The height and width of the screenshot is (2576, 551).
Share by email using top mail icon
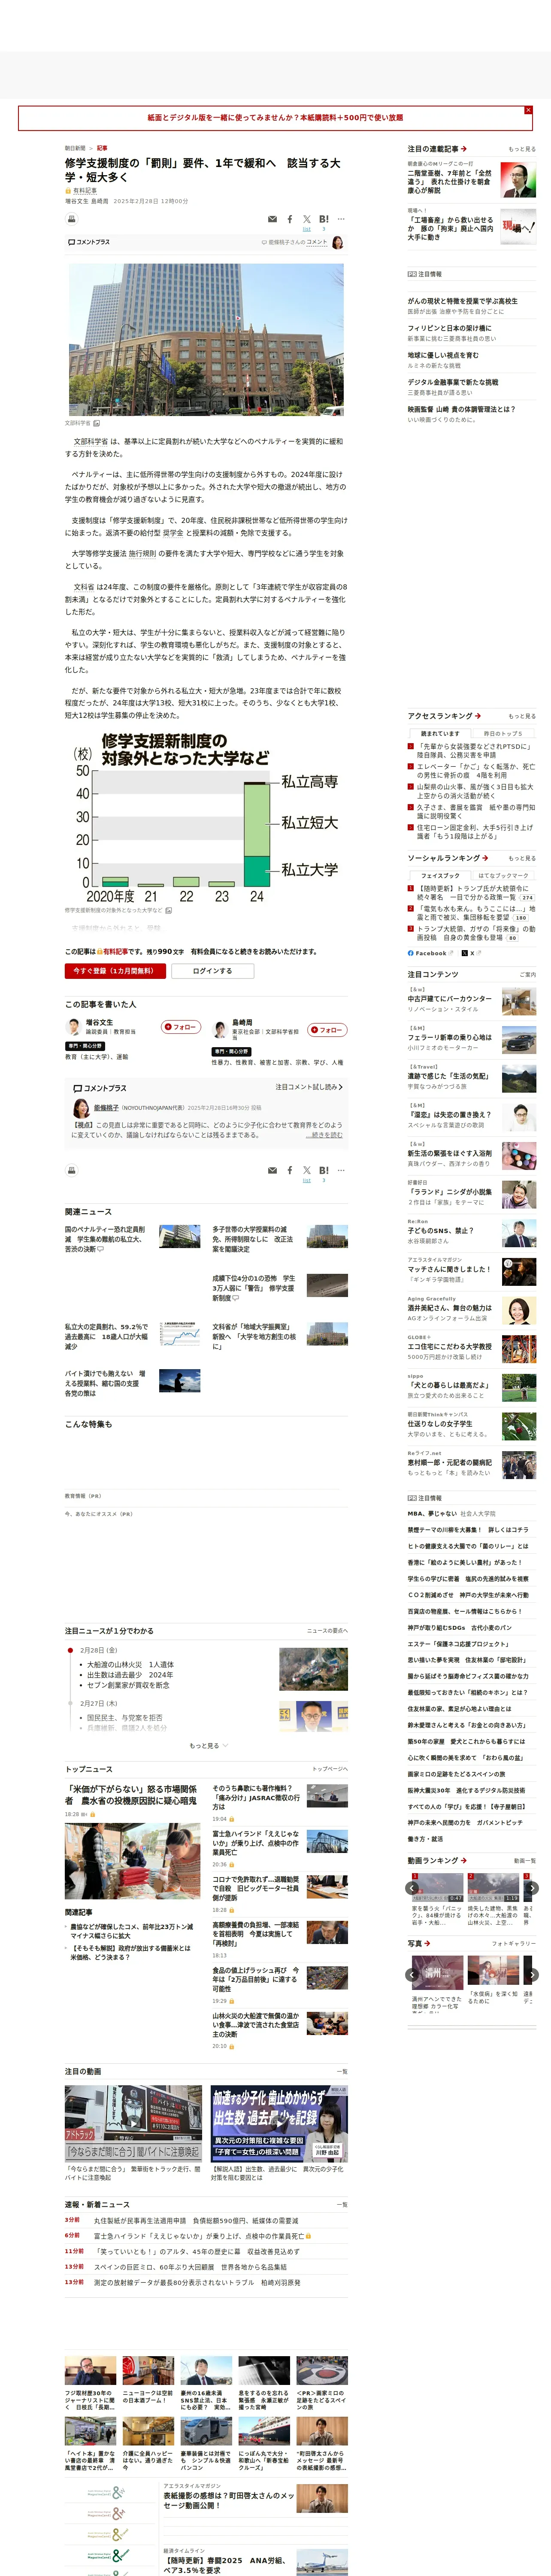(x=272, y=219)
